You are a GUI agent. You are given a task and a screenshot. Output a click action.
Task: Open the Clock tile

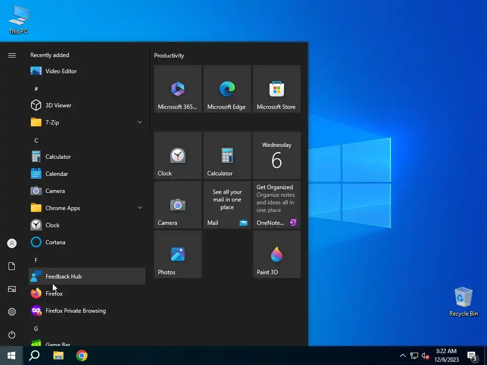[x=178, y=155]
